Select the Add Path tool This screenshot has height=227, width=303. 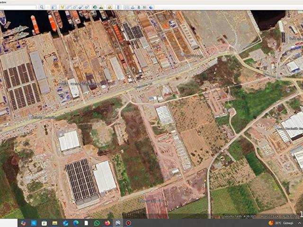(x=75, y=8)
